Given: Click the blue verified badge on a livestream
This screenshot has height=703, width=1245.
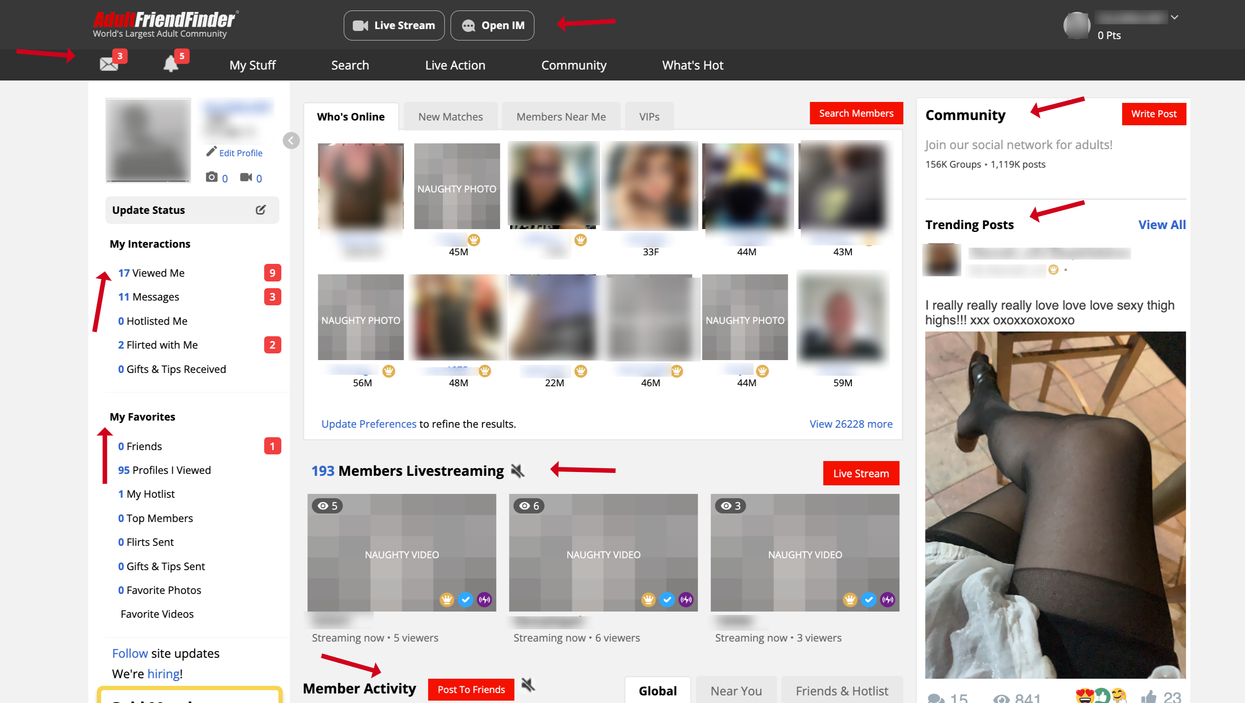Looking at the screenshot, I should tap(465, 600).
